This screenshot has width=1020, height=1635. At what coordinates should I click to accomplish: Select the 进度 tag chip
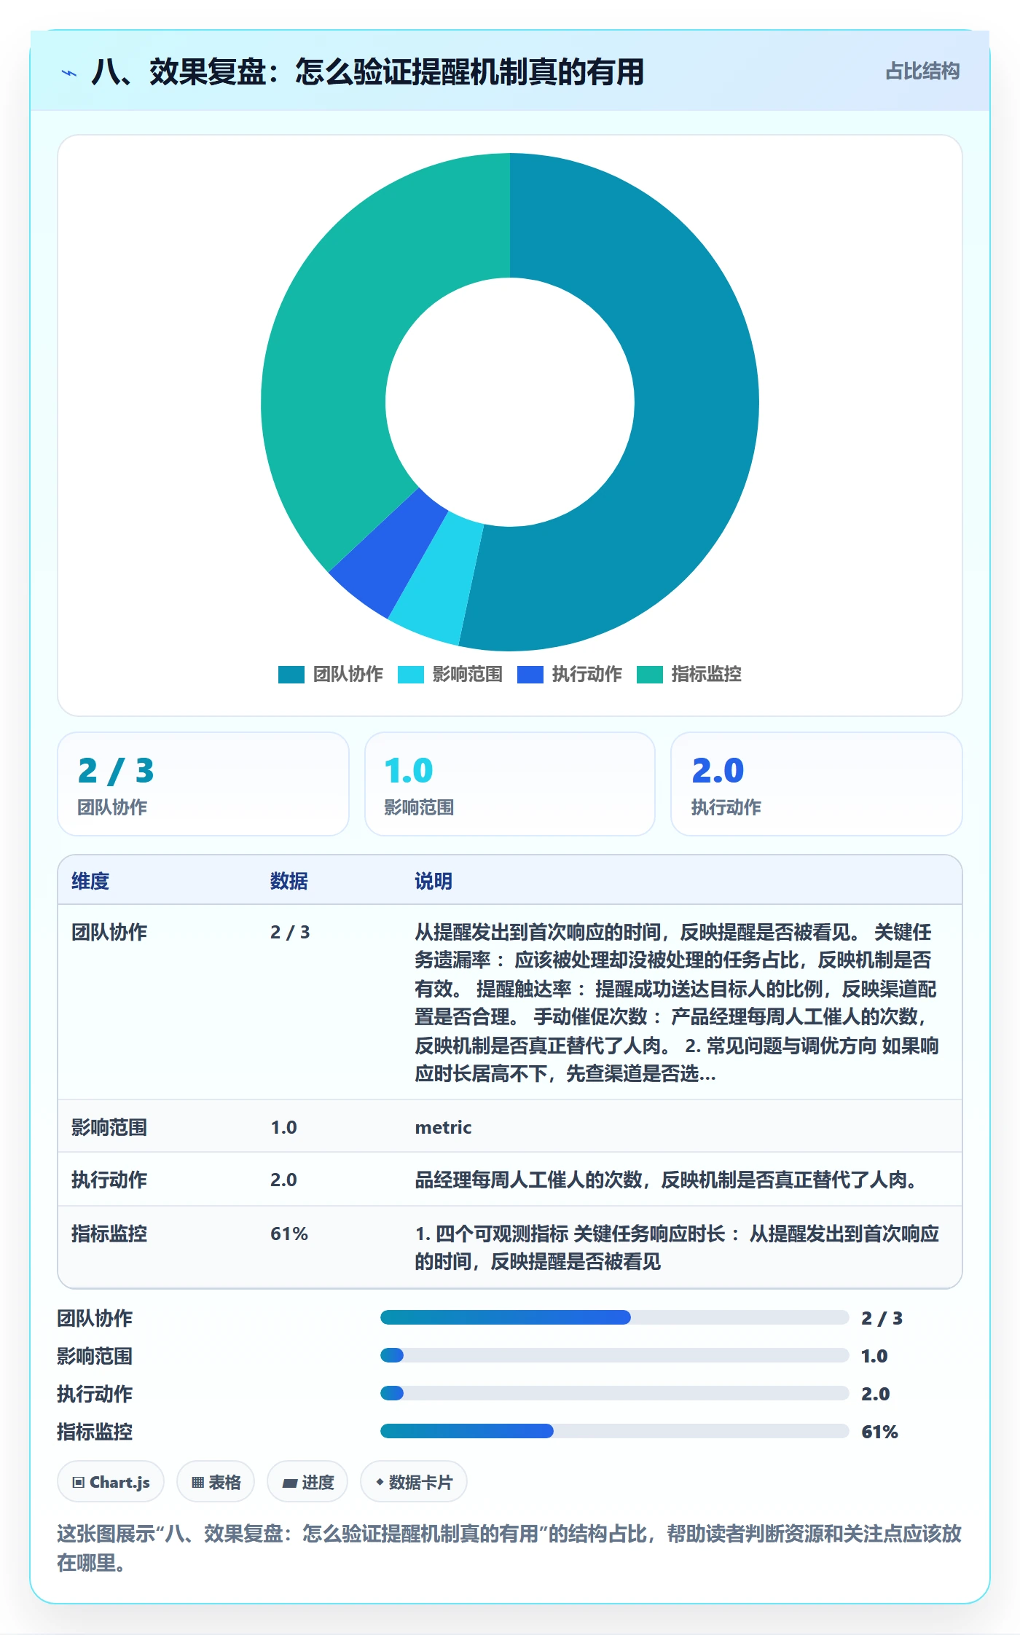click(307, 1482)
